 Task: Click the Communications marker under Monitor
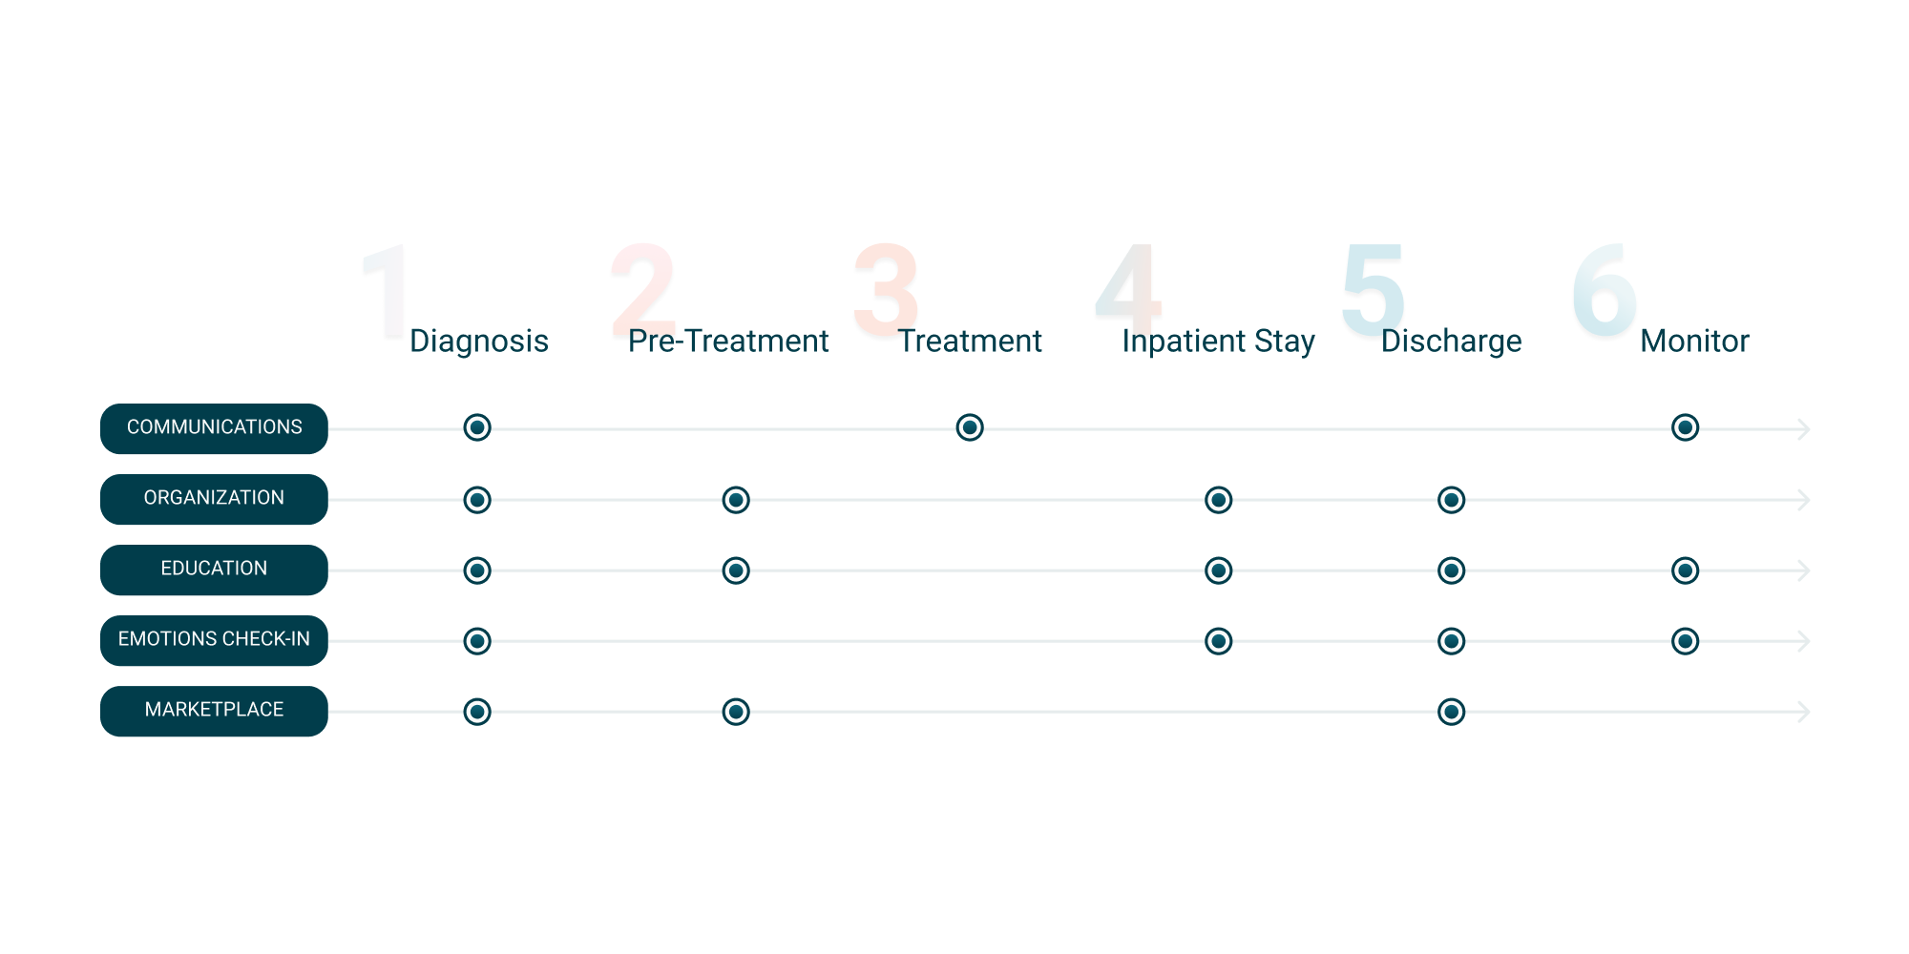[x=1686, y=427]
